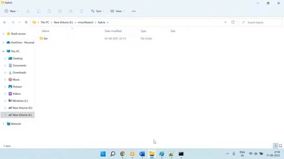Switch to large thumbnails view layout
284x159 pixels.
pos(280,146)
